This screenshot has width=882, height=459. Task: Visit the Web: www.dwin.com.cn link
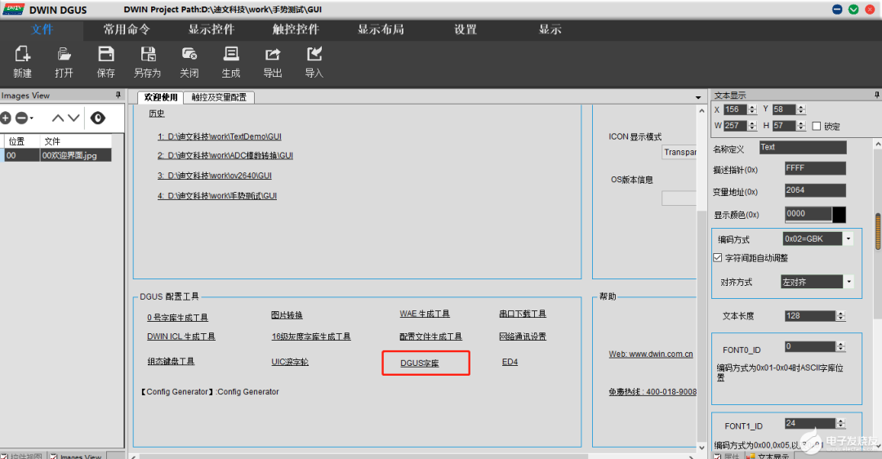pos(651,354)
